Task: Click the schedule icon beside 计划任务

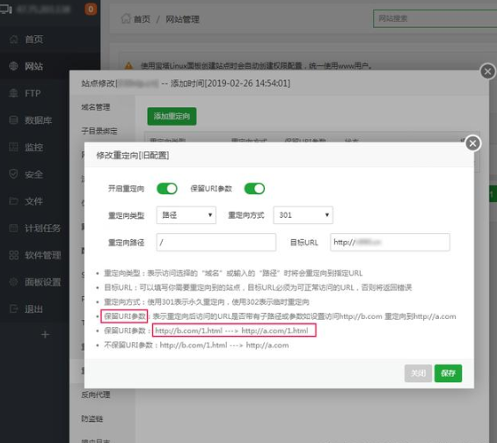Action: [x=13, y=228]
